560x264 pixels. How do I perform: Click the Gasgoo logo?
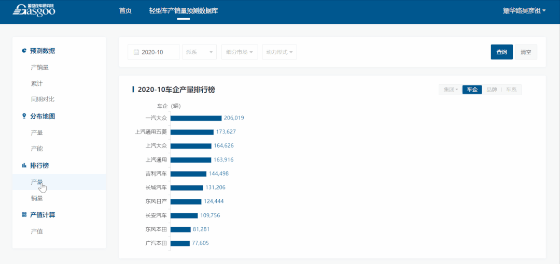[34, 10]
